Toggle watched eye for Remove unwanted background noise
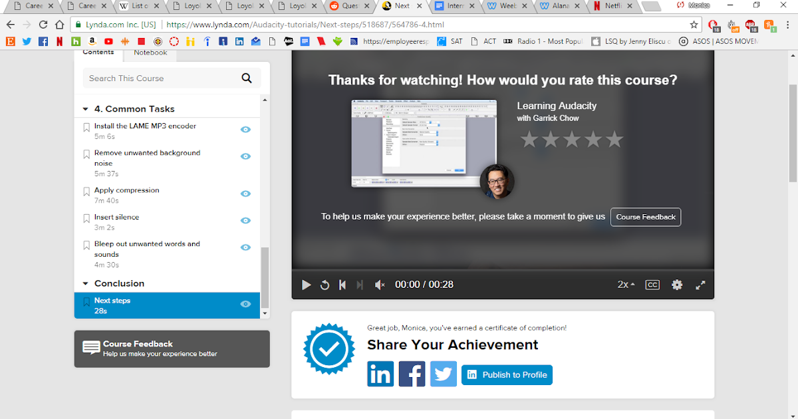Viewport: 798px width, 419px height. (x=245, y=156)
